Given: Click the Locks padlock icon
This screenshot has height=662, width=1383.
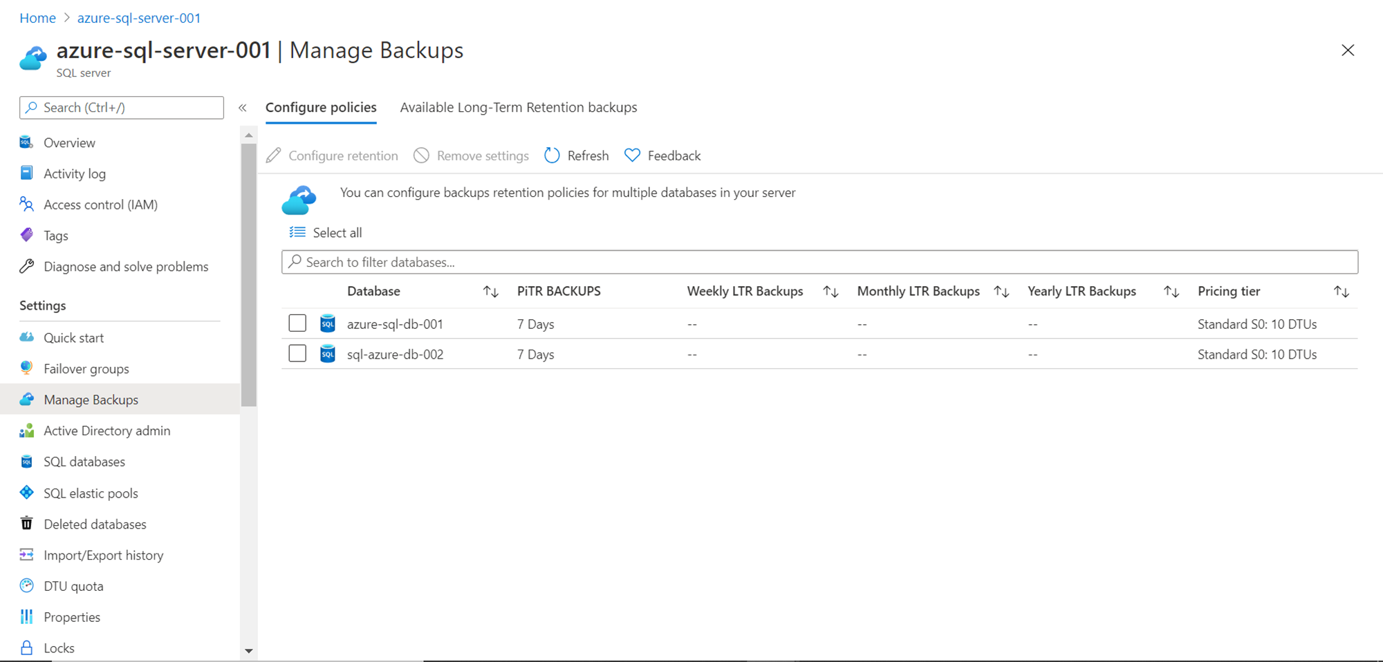Looking at the screenshot, I should pyautogui.click(x=26, y=647).
